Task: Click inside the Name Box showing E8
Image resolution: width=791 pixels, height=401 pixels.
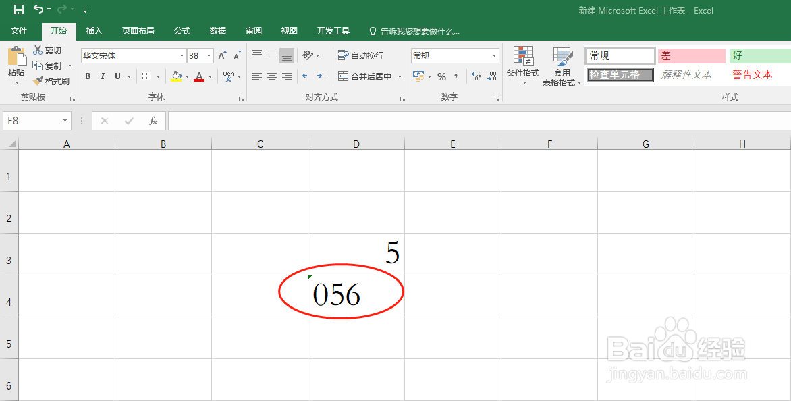Action: point(32,120)
